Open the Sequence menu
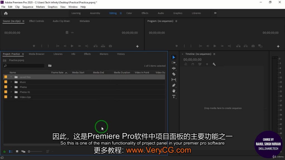Viewport: 285px width, 160px height. click(x=28, y=7)
